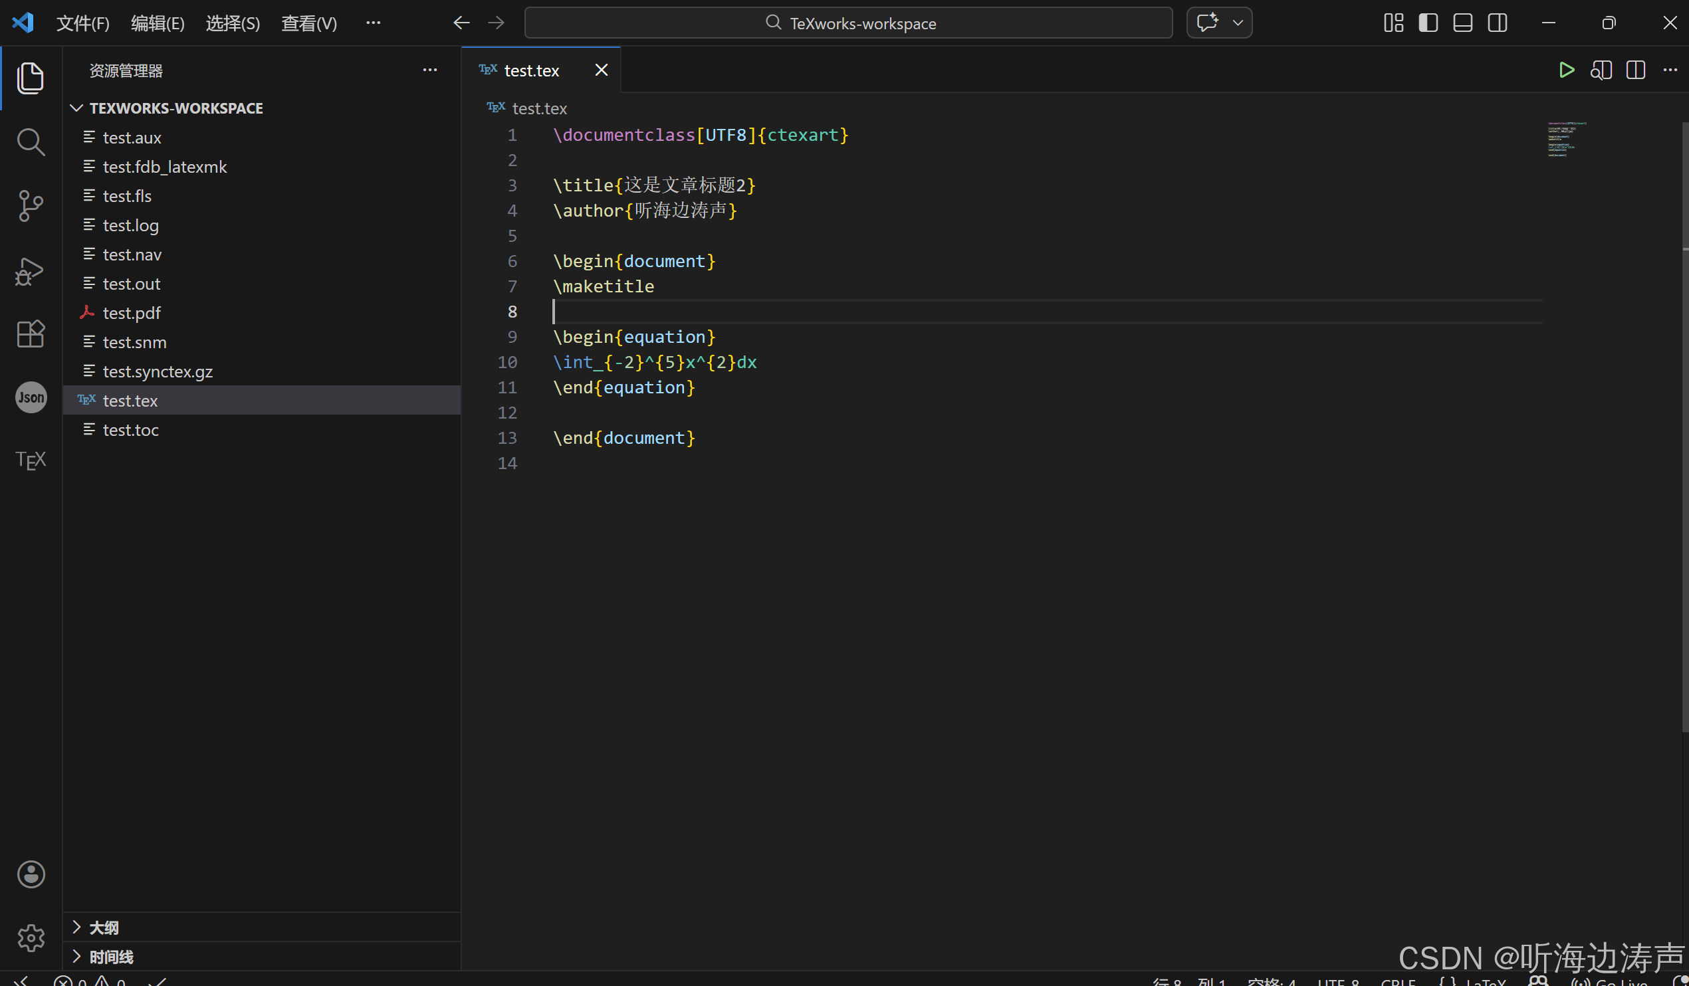Open the Manage gear settings icon
The image size is (1689, 986).
point(31,937)
